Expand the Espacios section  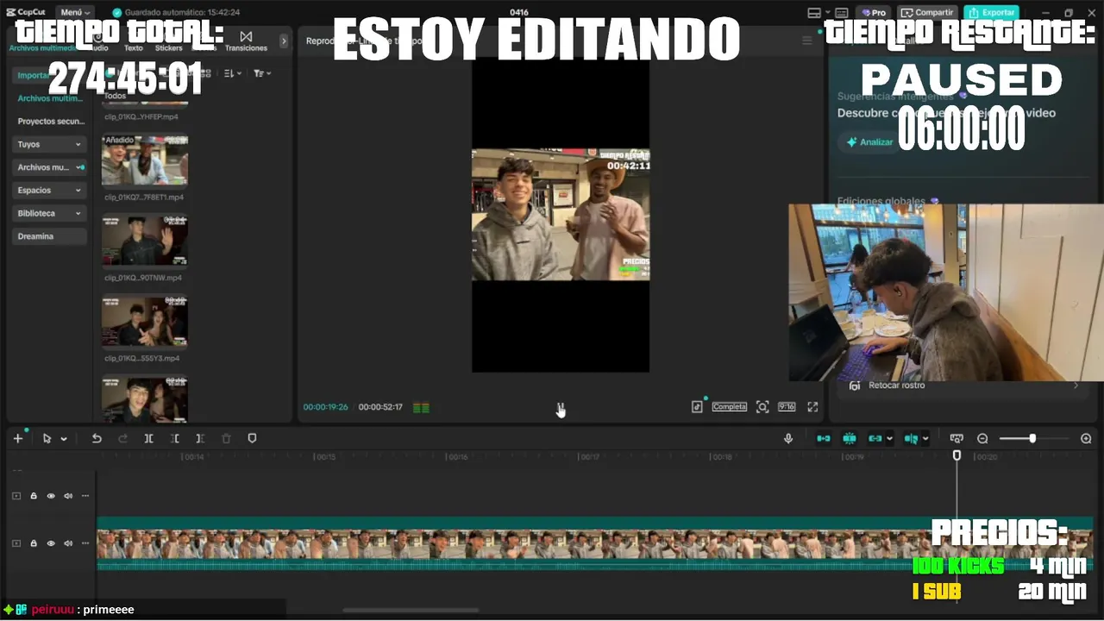tap(49, 190)
